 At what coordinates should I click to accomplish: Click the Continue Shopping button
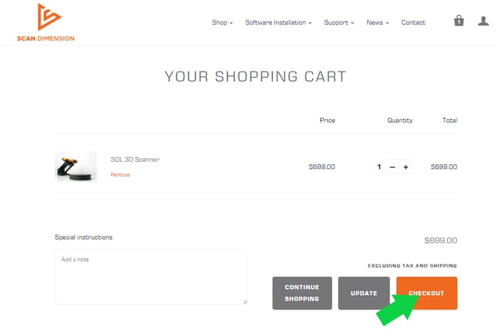302,293
